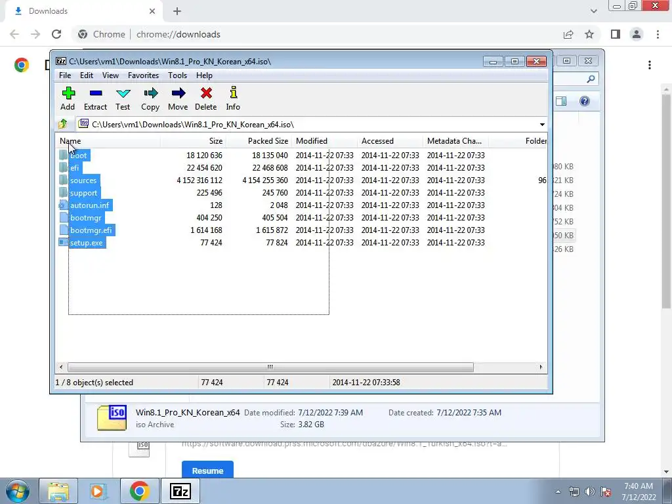Click the network tray icon
This screenshot has width=672, height=504.
574,492
